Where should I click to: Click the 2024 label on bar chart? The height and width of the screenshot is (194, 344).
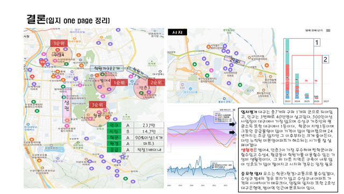297,101
